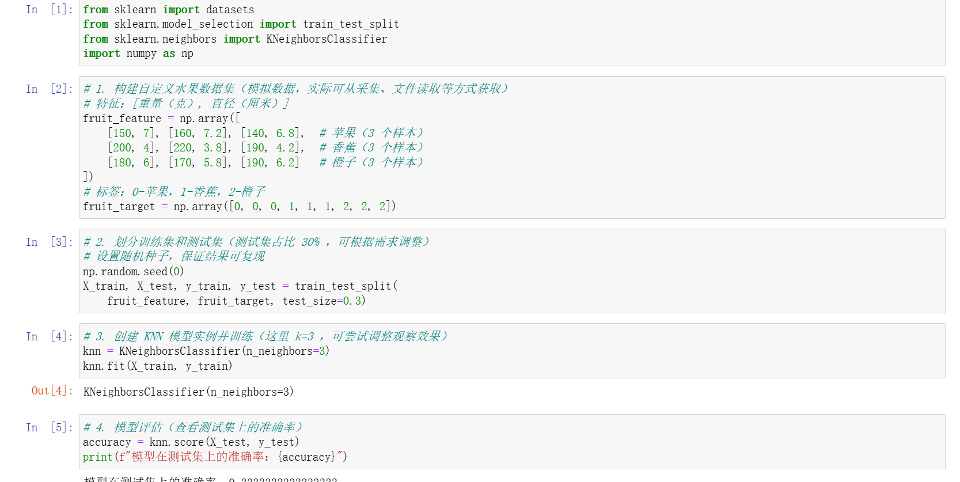Click the Out[4] output prompt
This screenshot has width=960, height=482.
[x=52, y=391]
